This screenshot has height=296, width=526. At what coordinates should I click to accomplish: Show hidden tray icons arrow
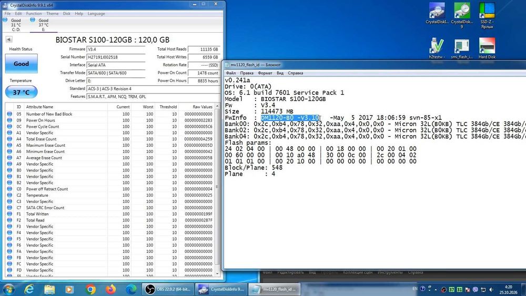coord(436,289)
